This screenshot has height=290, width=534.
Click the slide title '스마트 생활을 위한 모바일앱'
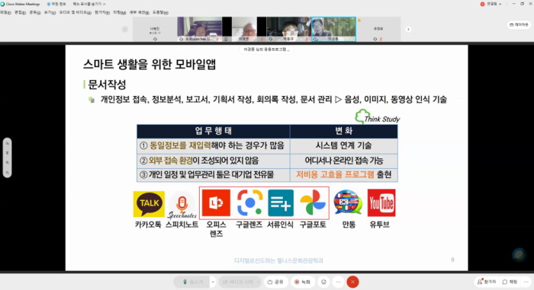pyautogui.click(x=150, y=64)
